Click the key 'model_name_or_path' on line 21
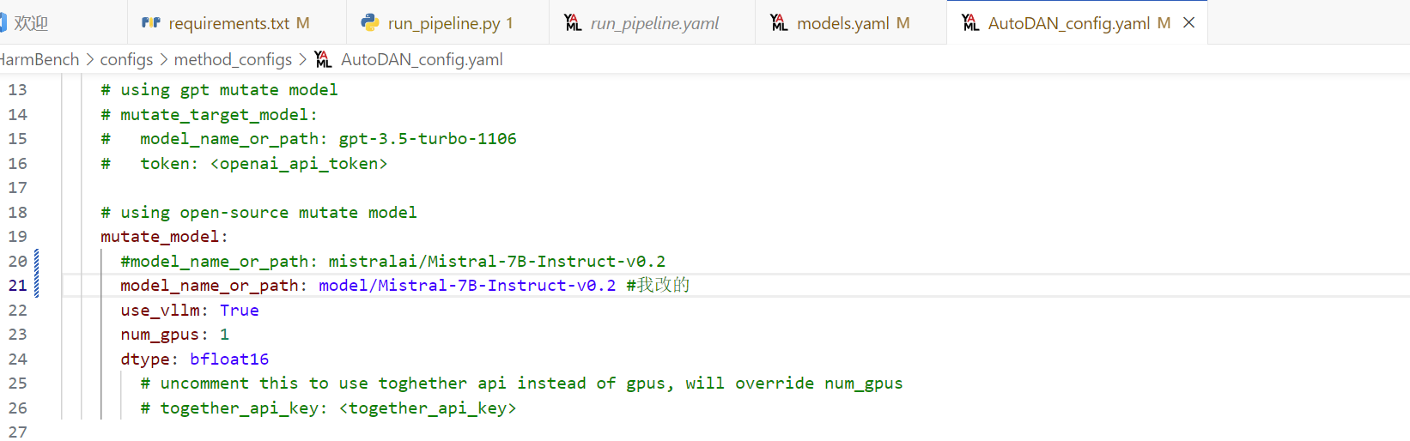1410x441 pixels. [209, 285]
